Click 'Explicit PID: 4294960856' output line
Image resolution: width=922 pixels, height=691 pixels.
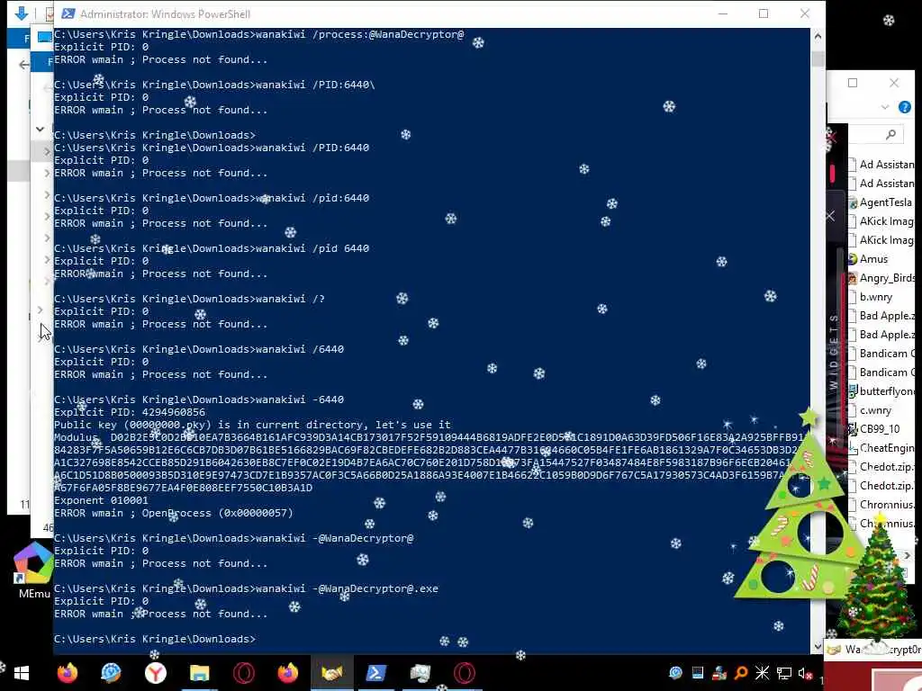point(130,412)
